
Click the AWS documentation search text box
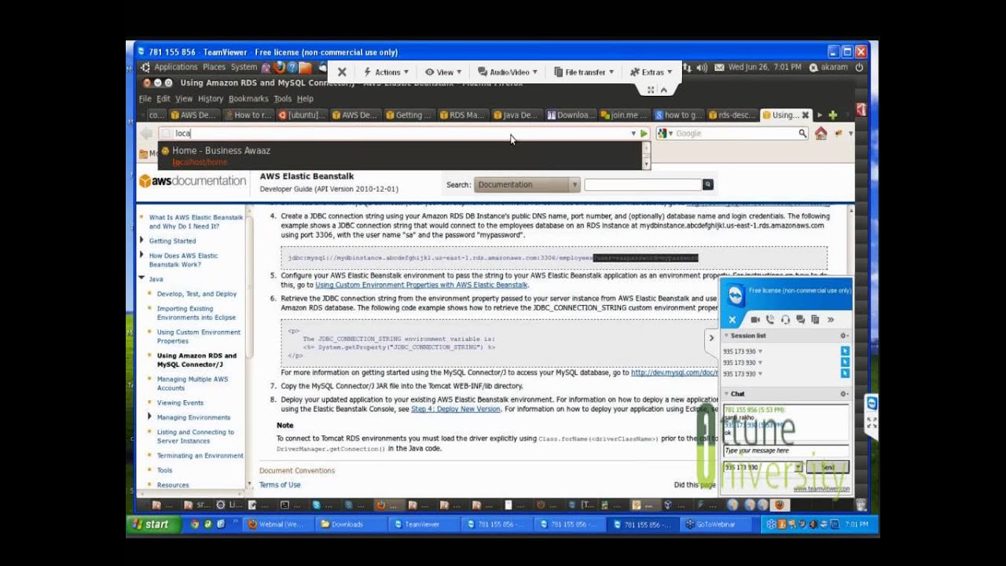643,185
